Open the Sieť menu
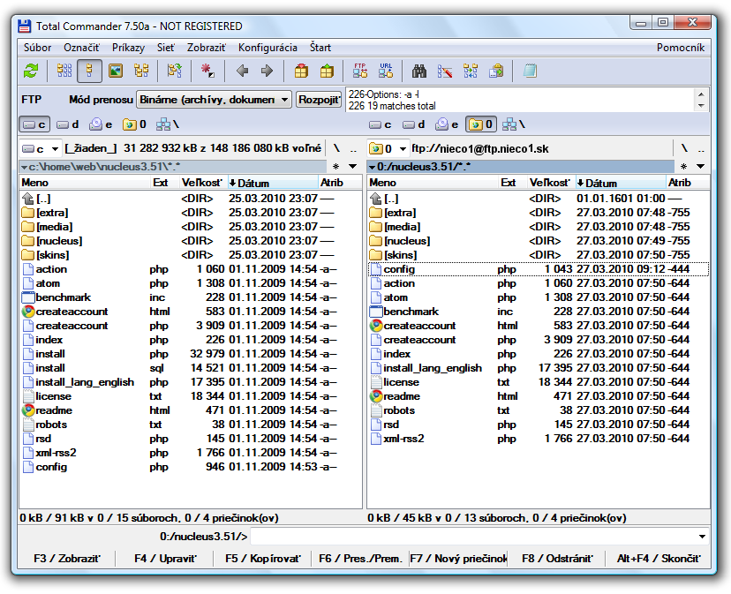Screen dimensions: 731x594 [165, 48]
